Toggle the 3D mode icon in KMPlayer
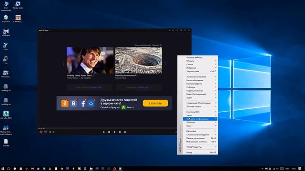Image resolution: width=305 pixels, height=171 pixels. point(41,132)
